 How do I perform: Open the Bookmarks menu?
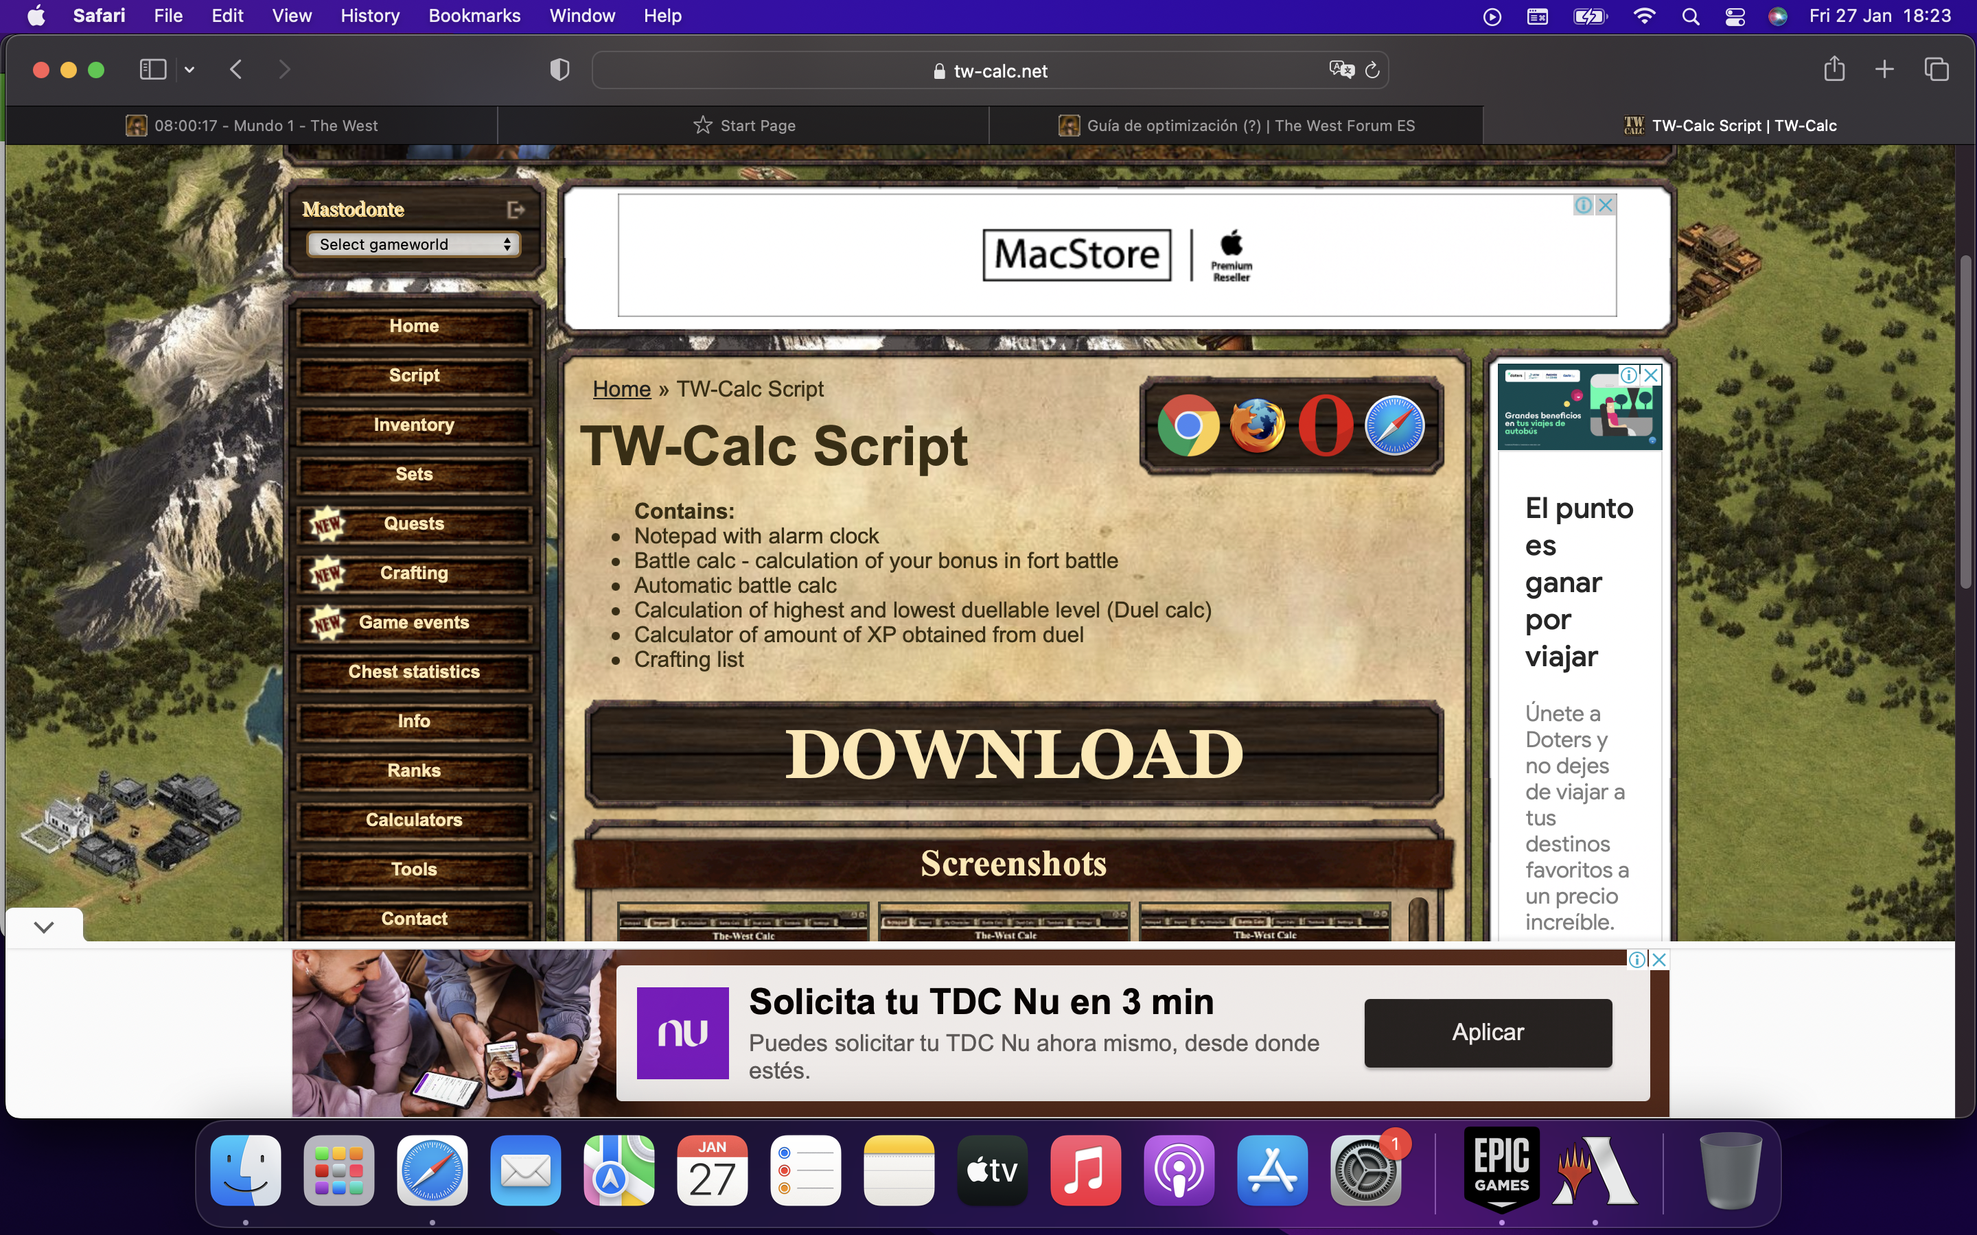474,16
